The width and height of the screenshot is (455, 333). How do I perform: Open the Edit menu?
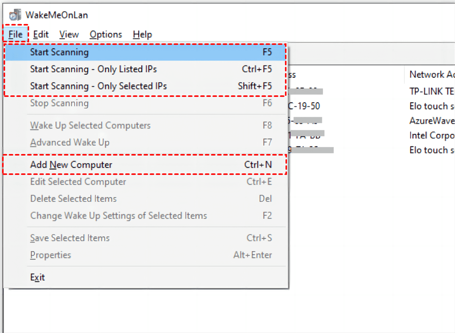41,34
